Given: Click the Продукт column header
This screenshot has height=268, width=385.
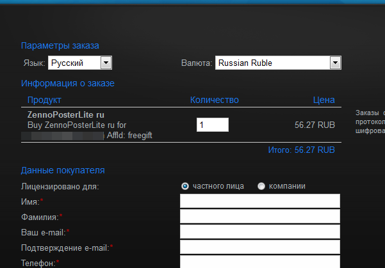Looking at the screenshot, I should (44, 100).
